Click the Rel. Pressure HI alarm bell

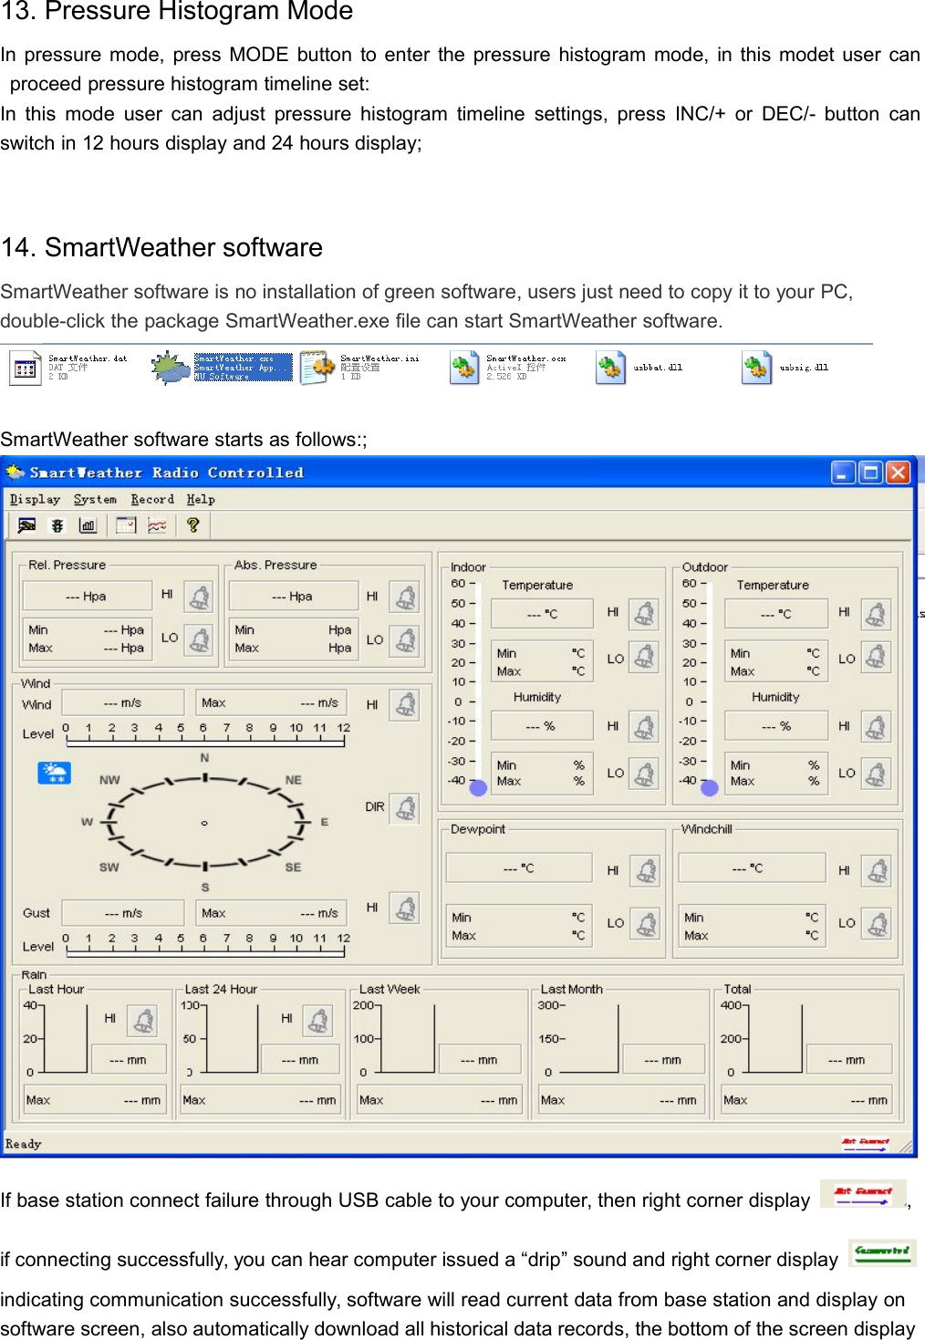199,597
